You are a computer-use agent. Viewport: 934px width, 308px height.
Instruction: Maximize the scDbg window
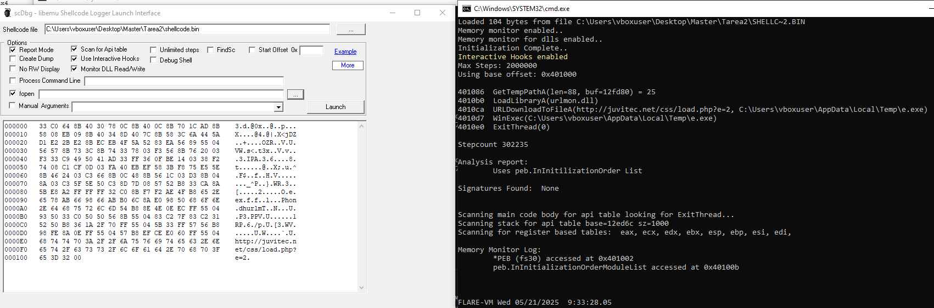tap(417, 13)
